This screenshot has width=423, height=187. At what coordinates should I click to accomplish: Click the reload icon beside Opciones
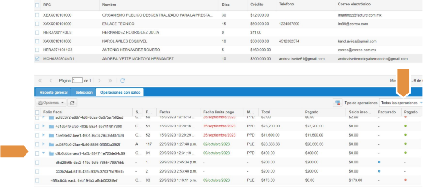tap(72, 103)
